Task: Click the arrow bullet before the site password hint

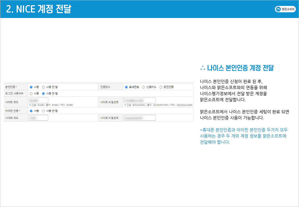Action: [x=125, y=105]
